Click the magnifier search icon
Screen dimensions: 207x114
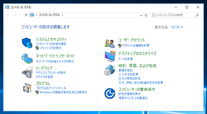tap(197, 15)
